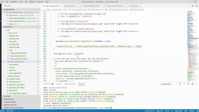Click TypeScript version 3.6.3 in status bar
The width and height of the screenshot is (199, 112).
pos(186,111)
